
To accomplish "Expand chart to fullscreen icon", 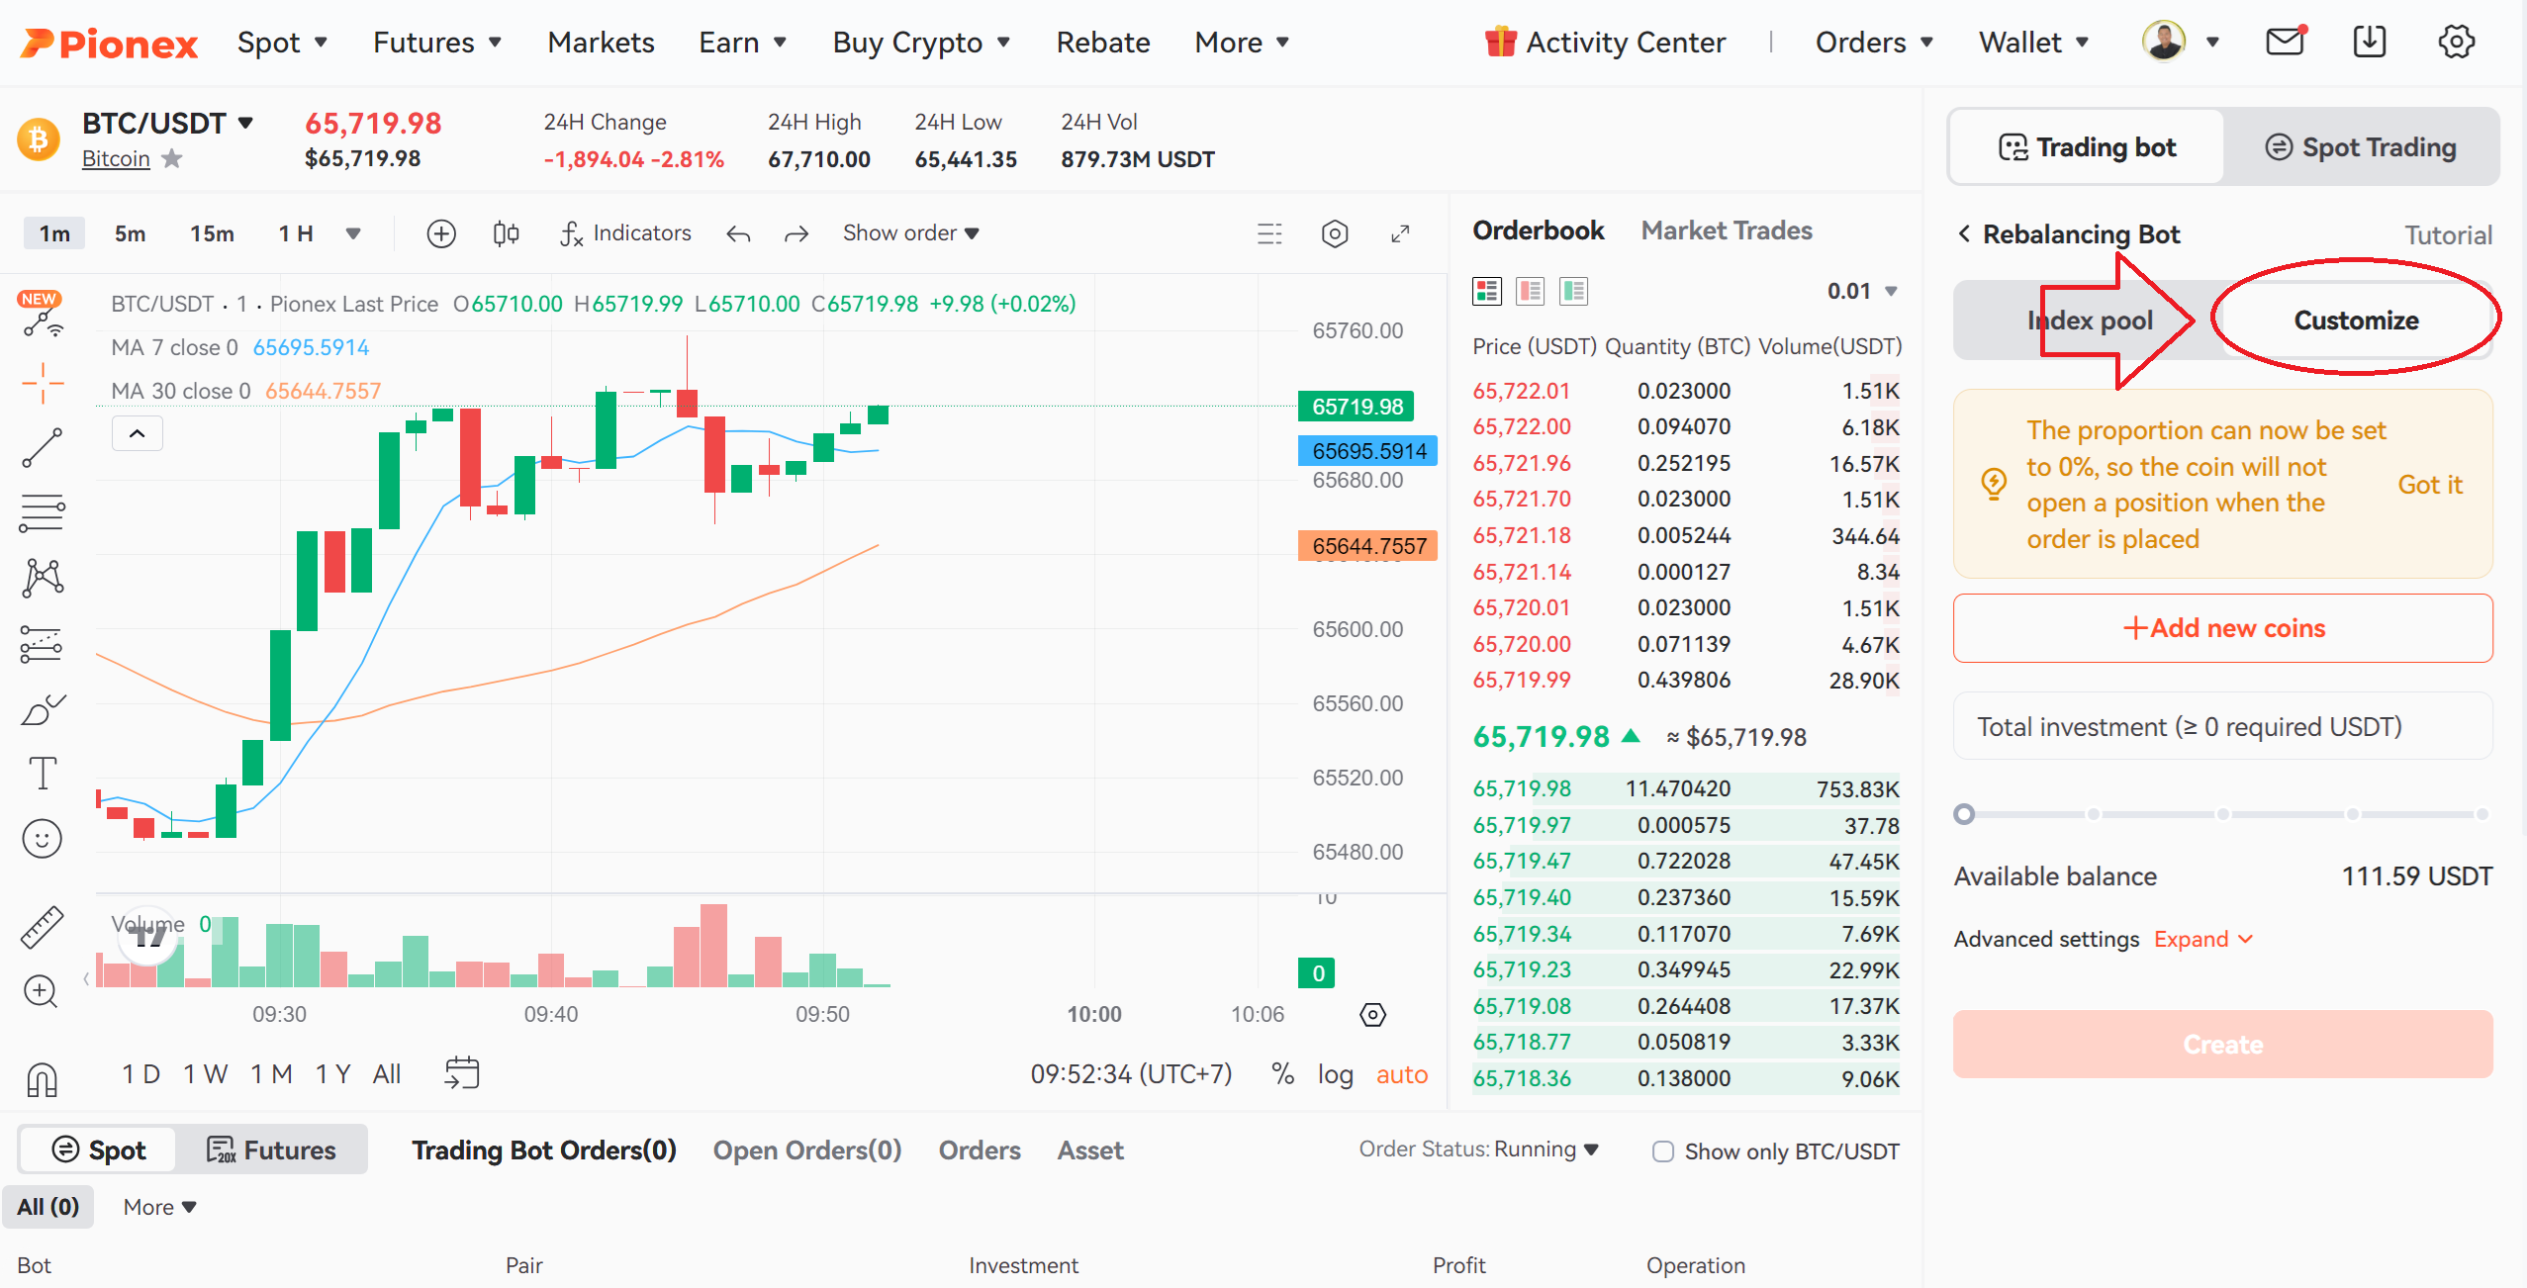I will pos(1400,233).
